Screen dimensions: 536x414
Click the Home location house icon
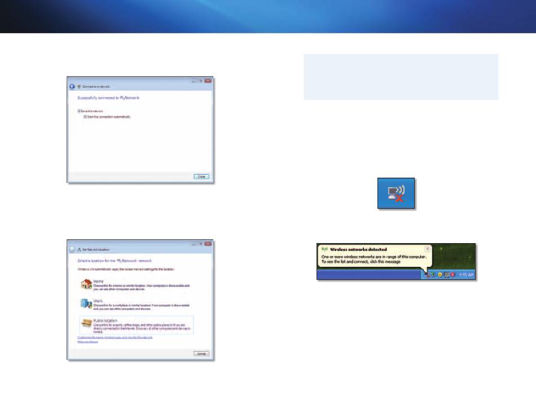point(85,283)
